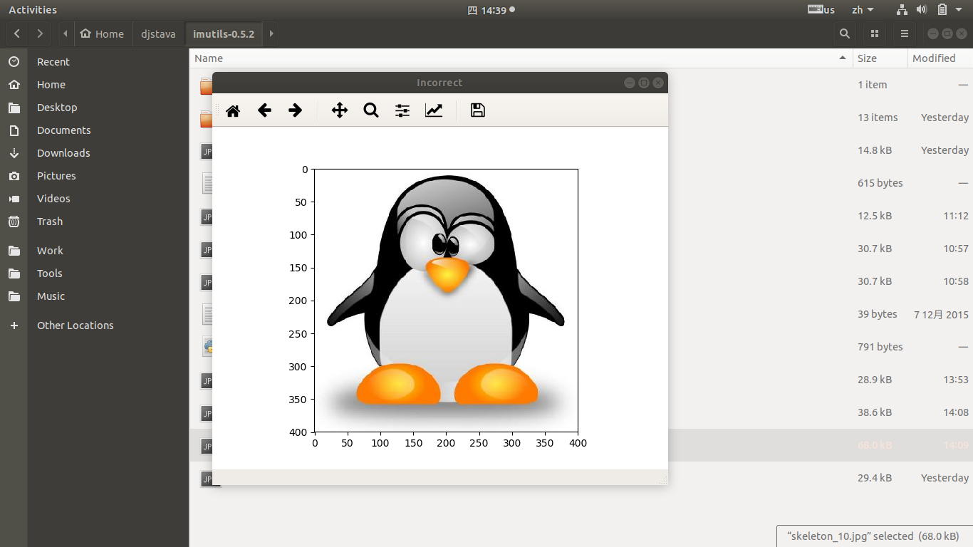Click the Downloads arrow icon in sidebar
This screenshot has width=973, height=547.
pyautogui.click(x=14, y=153)
